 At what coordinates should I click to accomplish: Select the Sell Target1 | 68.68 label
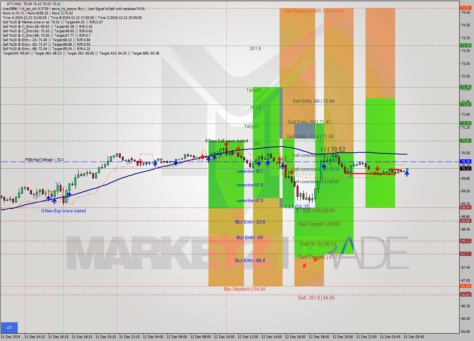[x=319, y=224]
